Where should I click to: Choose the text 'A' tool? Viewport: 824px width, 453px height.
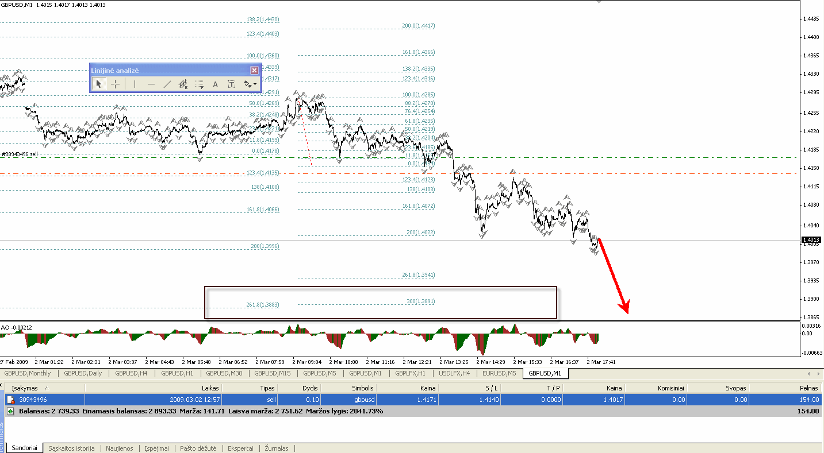pos(216,84)
